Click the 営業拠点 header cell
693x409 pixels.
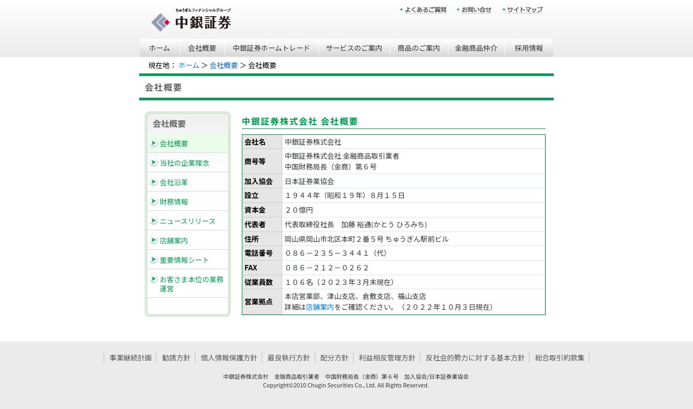(262, 302)
